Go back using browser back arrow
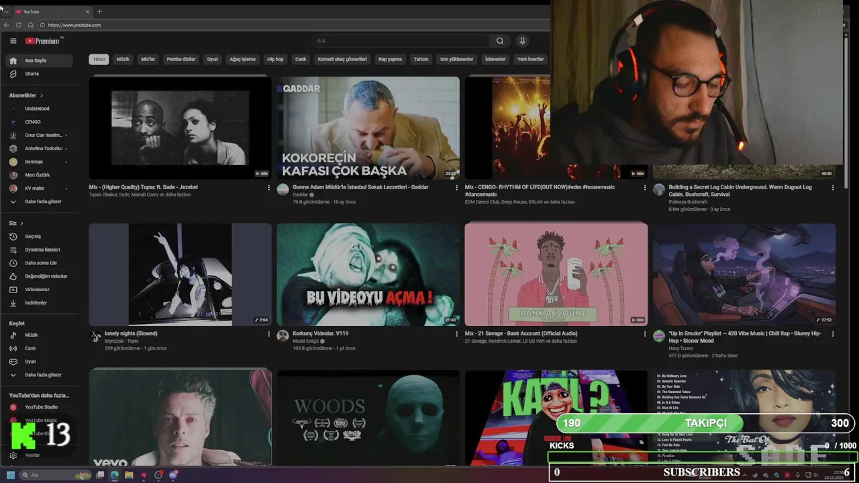Image resolution: width=859 pixels, height=483 pixels. 7,25
